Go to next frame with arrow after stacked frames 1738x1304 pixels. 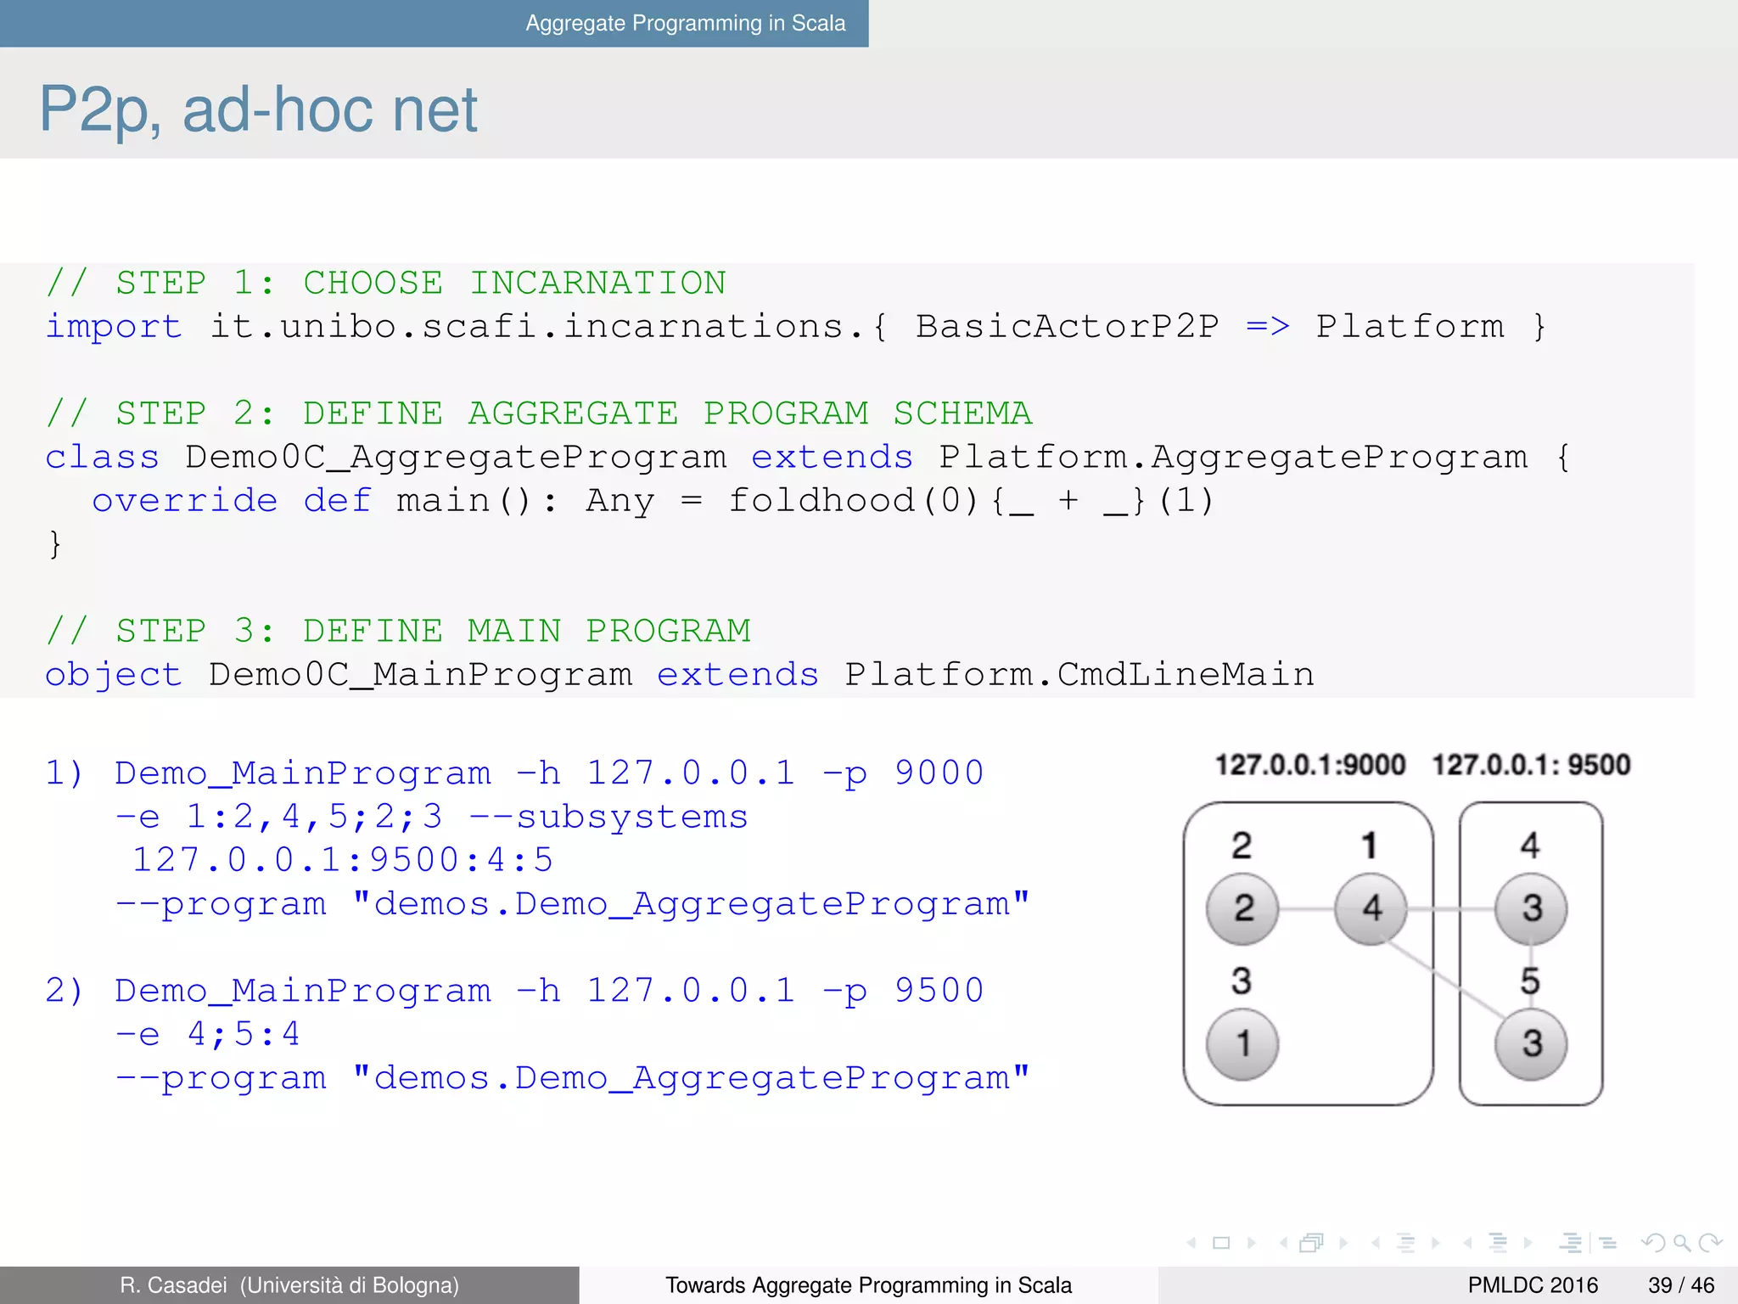tap(1343, 1243)
